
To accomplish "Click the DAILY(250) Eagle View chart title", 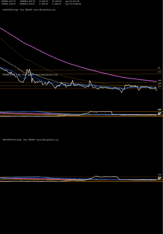I will point(29,10).
